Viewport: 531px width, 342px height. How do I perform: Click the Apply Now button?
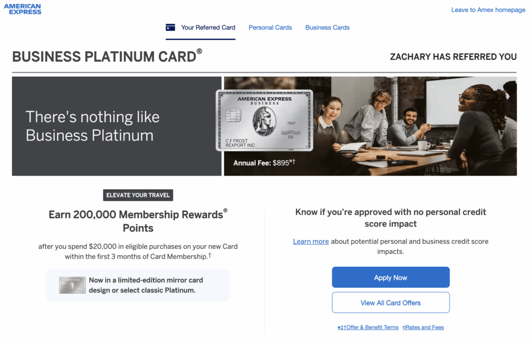pyautogui.click(x=390, y=277)
